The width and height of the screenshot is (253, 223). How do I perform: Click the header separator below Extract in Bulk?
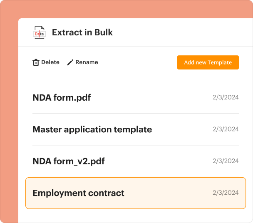point(135,46)
